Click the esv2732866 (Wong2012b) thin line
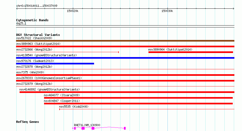 (67, 52)
